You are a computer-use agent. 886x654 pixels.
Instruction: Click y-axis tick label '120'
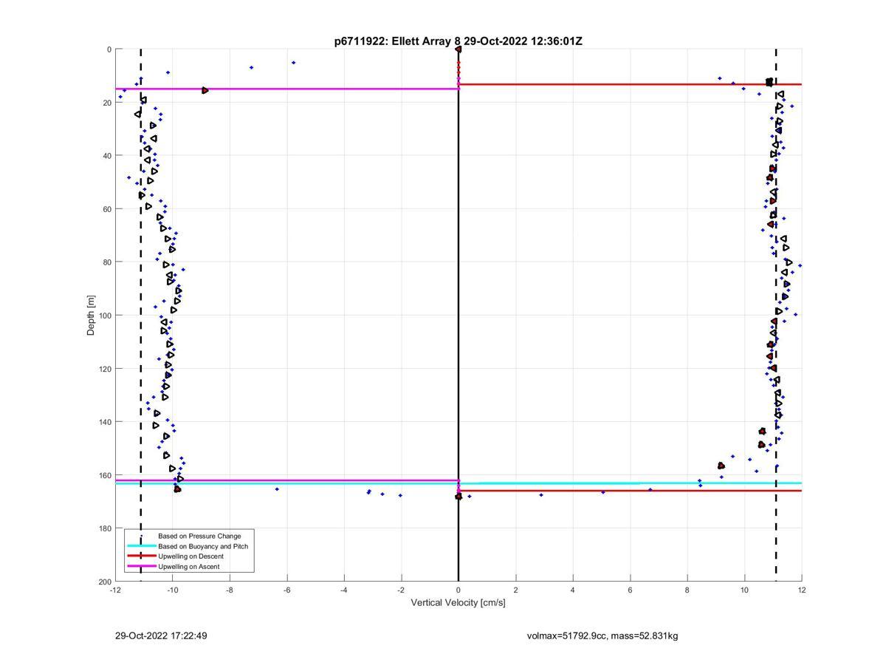click(105, 369)
